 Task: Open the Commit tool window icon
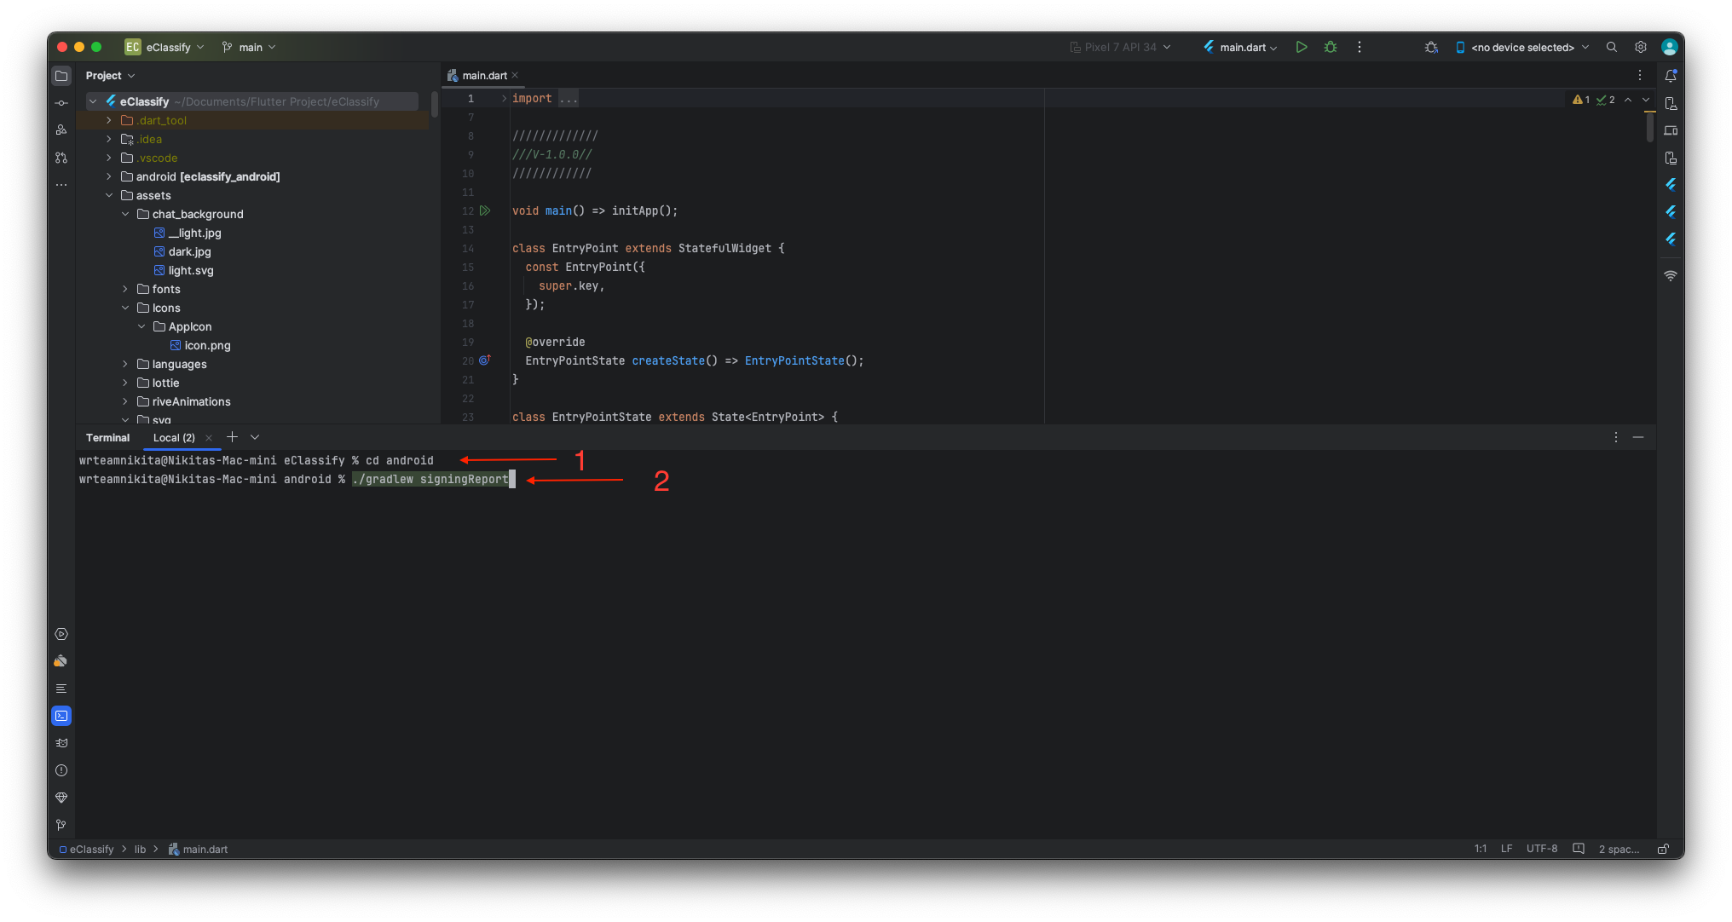61,103
